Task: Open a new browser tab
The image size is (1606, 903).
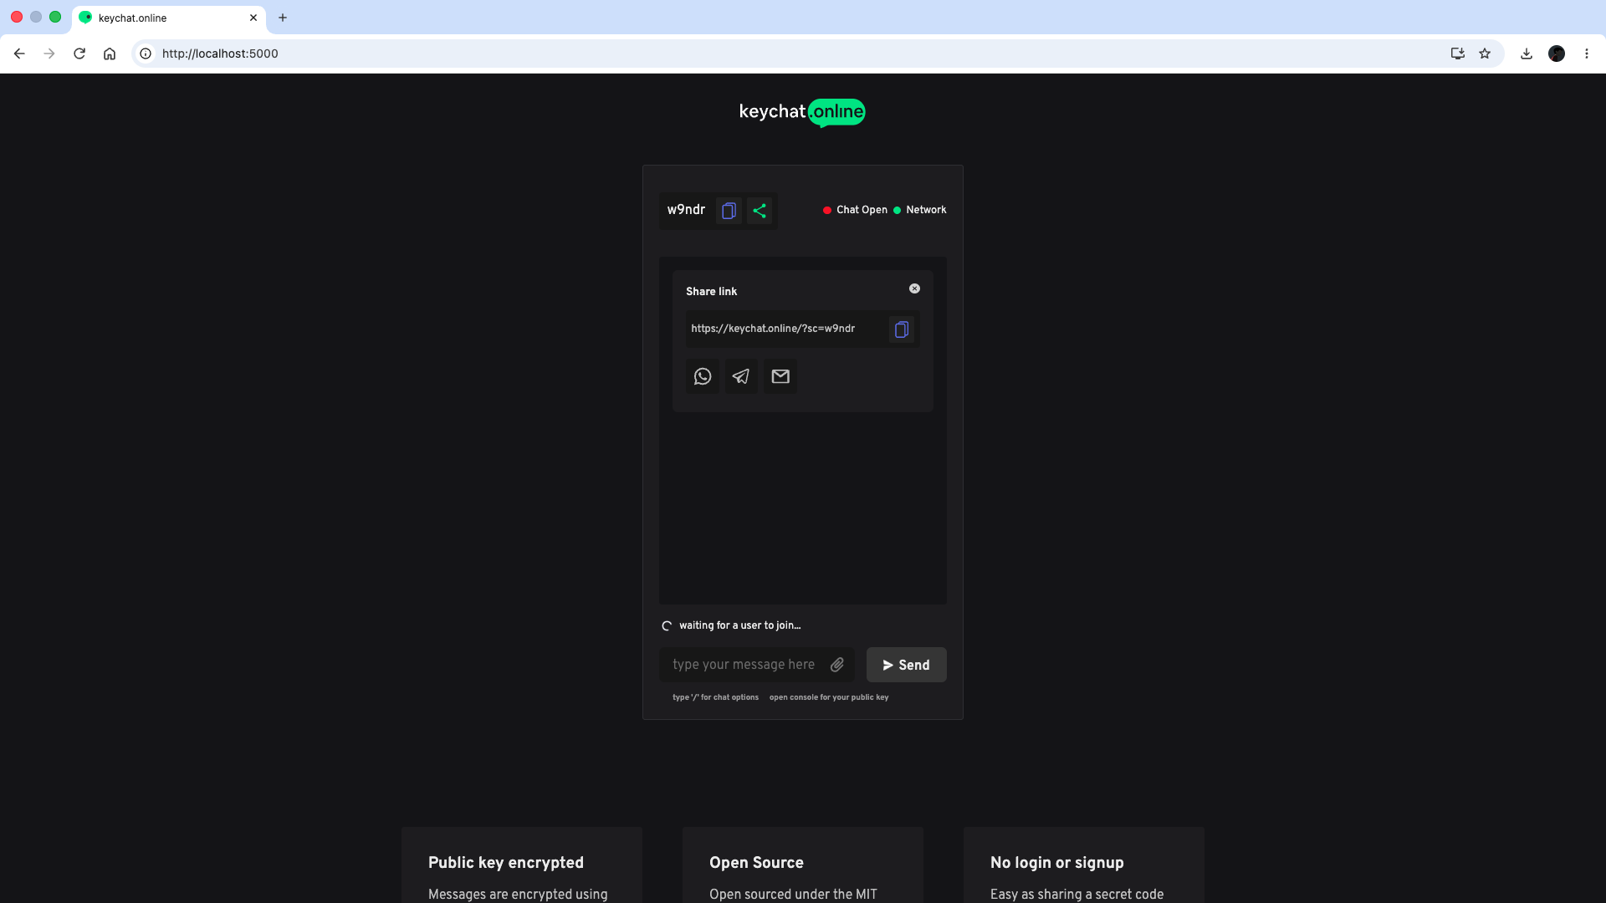Action: [283, 18]
